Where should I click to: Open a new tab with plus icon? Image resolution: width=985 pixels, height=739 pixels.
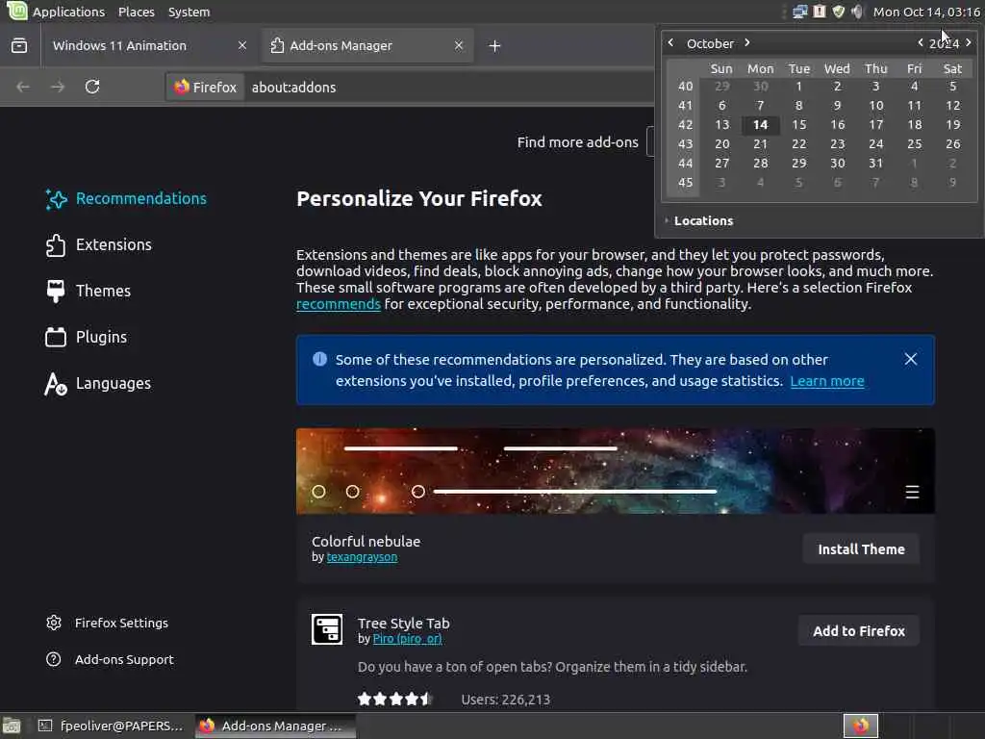point(494,46)
